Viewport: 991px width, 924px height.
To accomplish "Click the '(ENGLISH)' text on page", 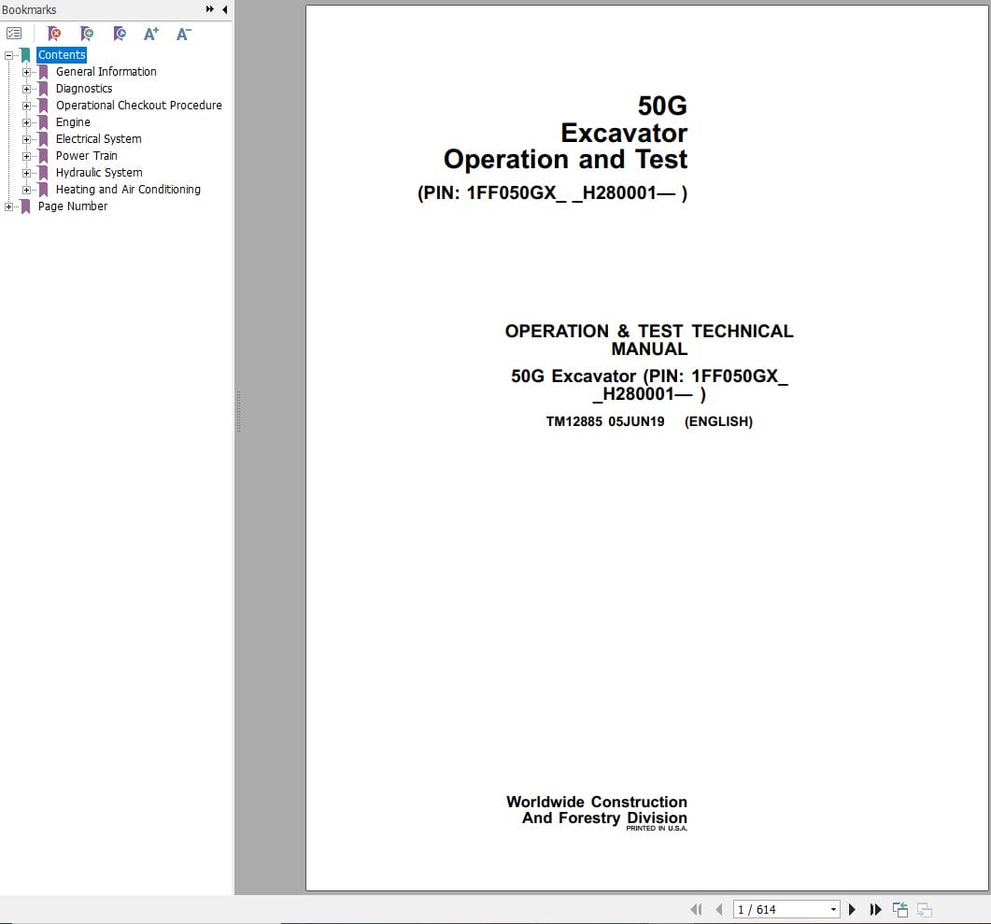I will click(718, 421).
